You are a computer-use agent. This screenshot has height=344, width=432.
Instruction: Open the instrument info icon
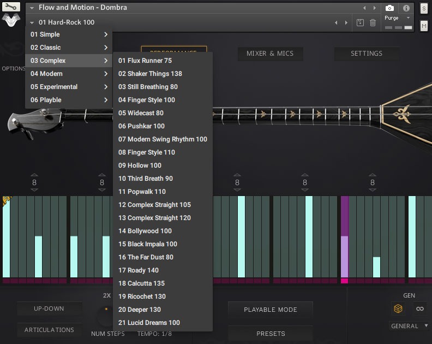(x=406, y=8)
